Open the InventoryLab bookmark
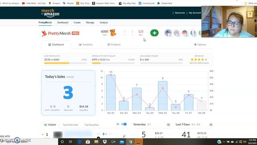Screen dimensions: 257x145 point(147,3)
